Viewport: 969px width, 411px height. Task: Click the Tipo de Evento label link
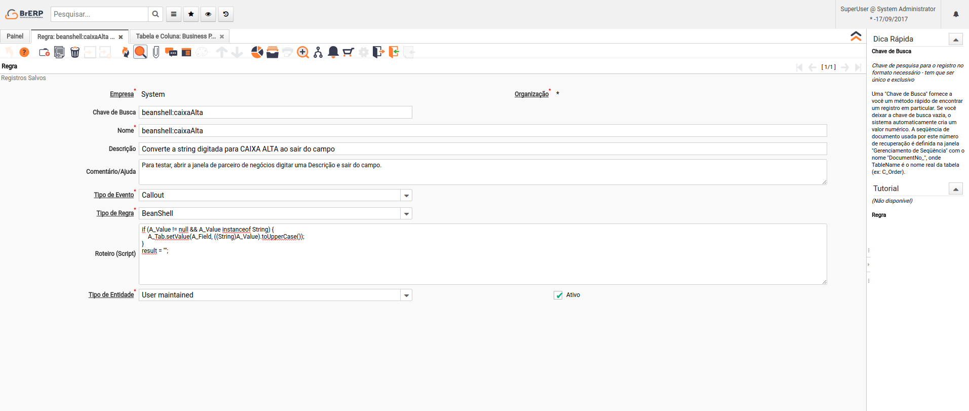click(x=114, y=195)
